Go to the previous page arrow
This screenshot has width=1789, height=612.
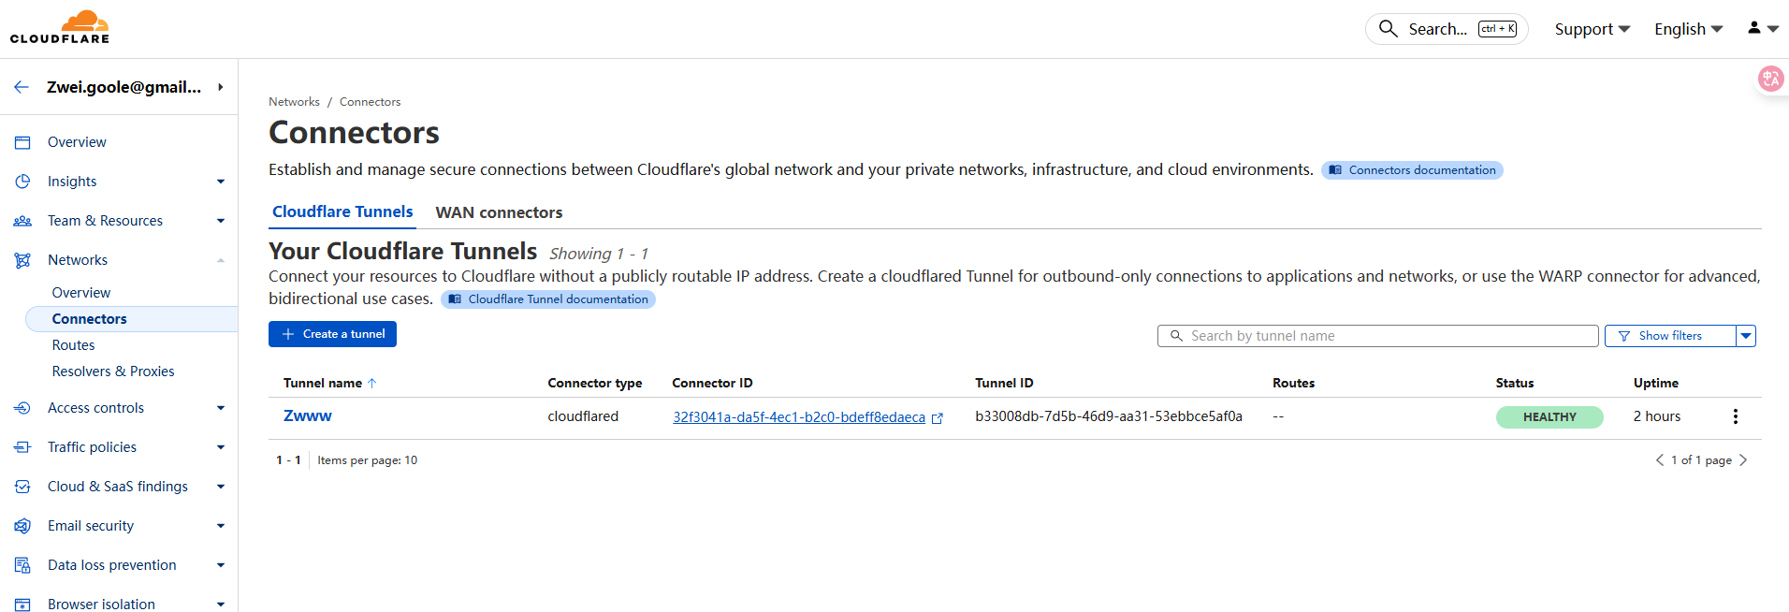point(1659,460)
